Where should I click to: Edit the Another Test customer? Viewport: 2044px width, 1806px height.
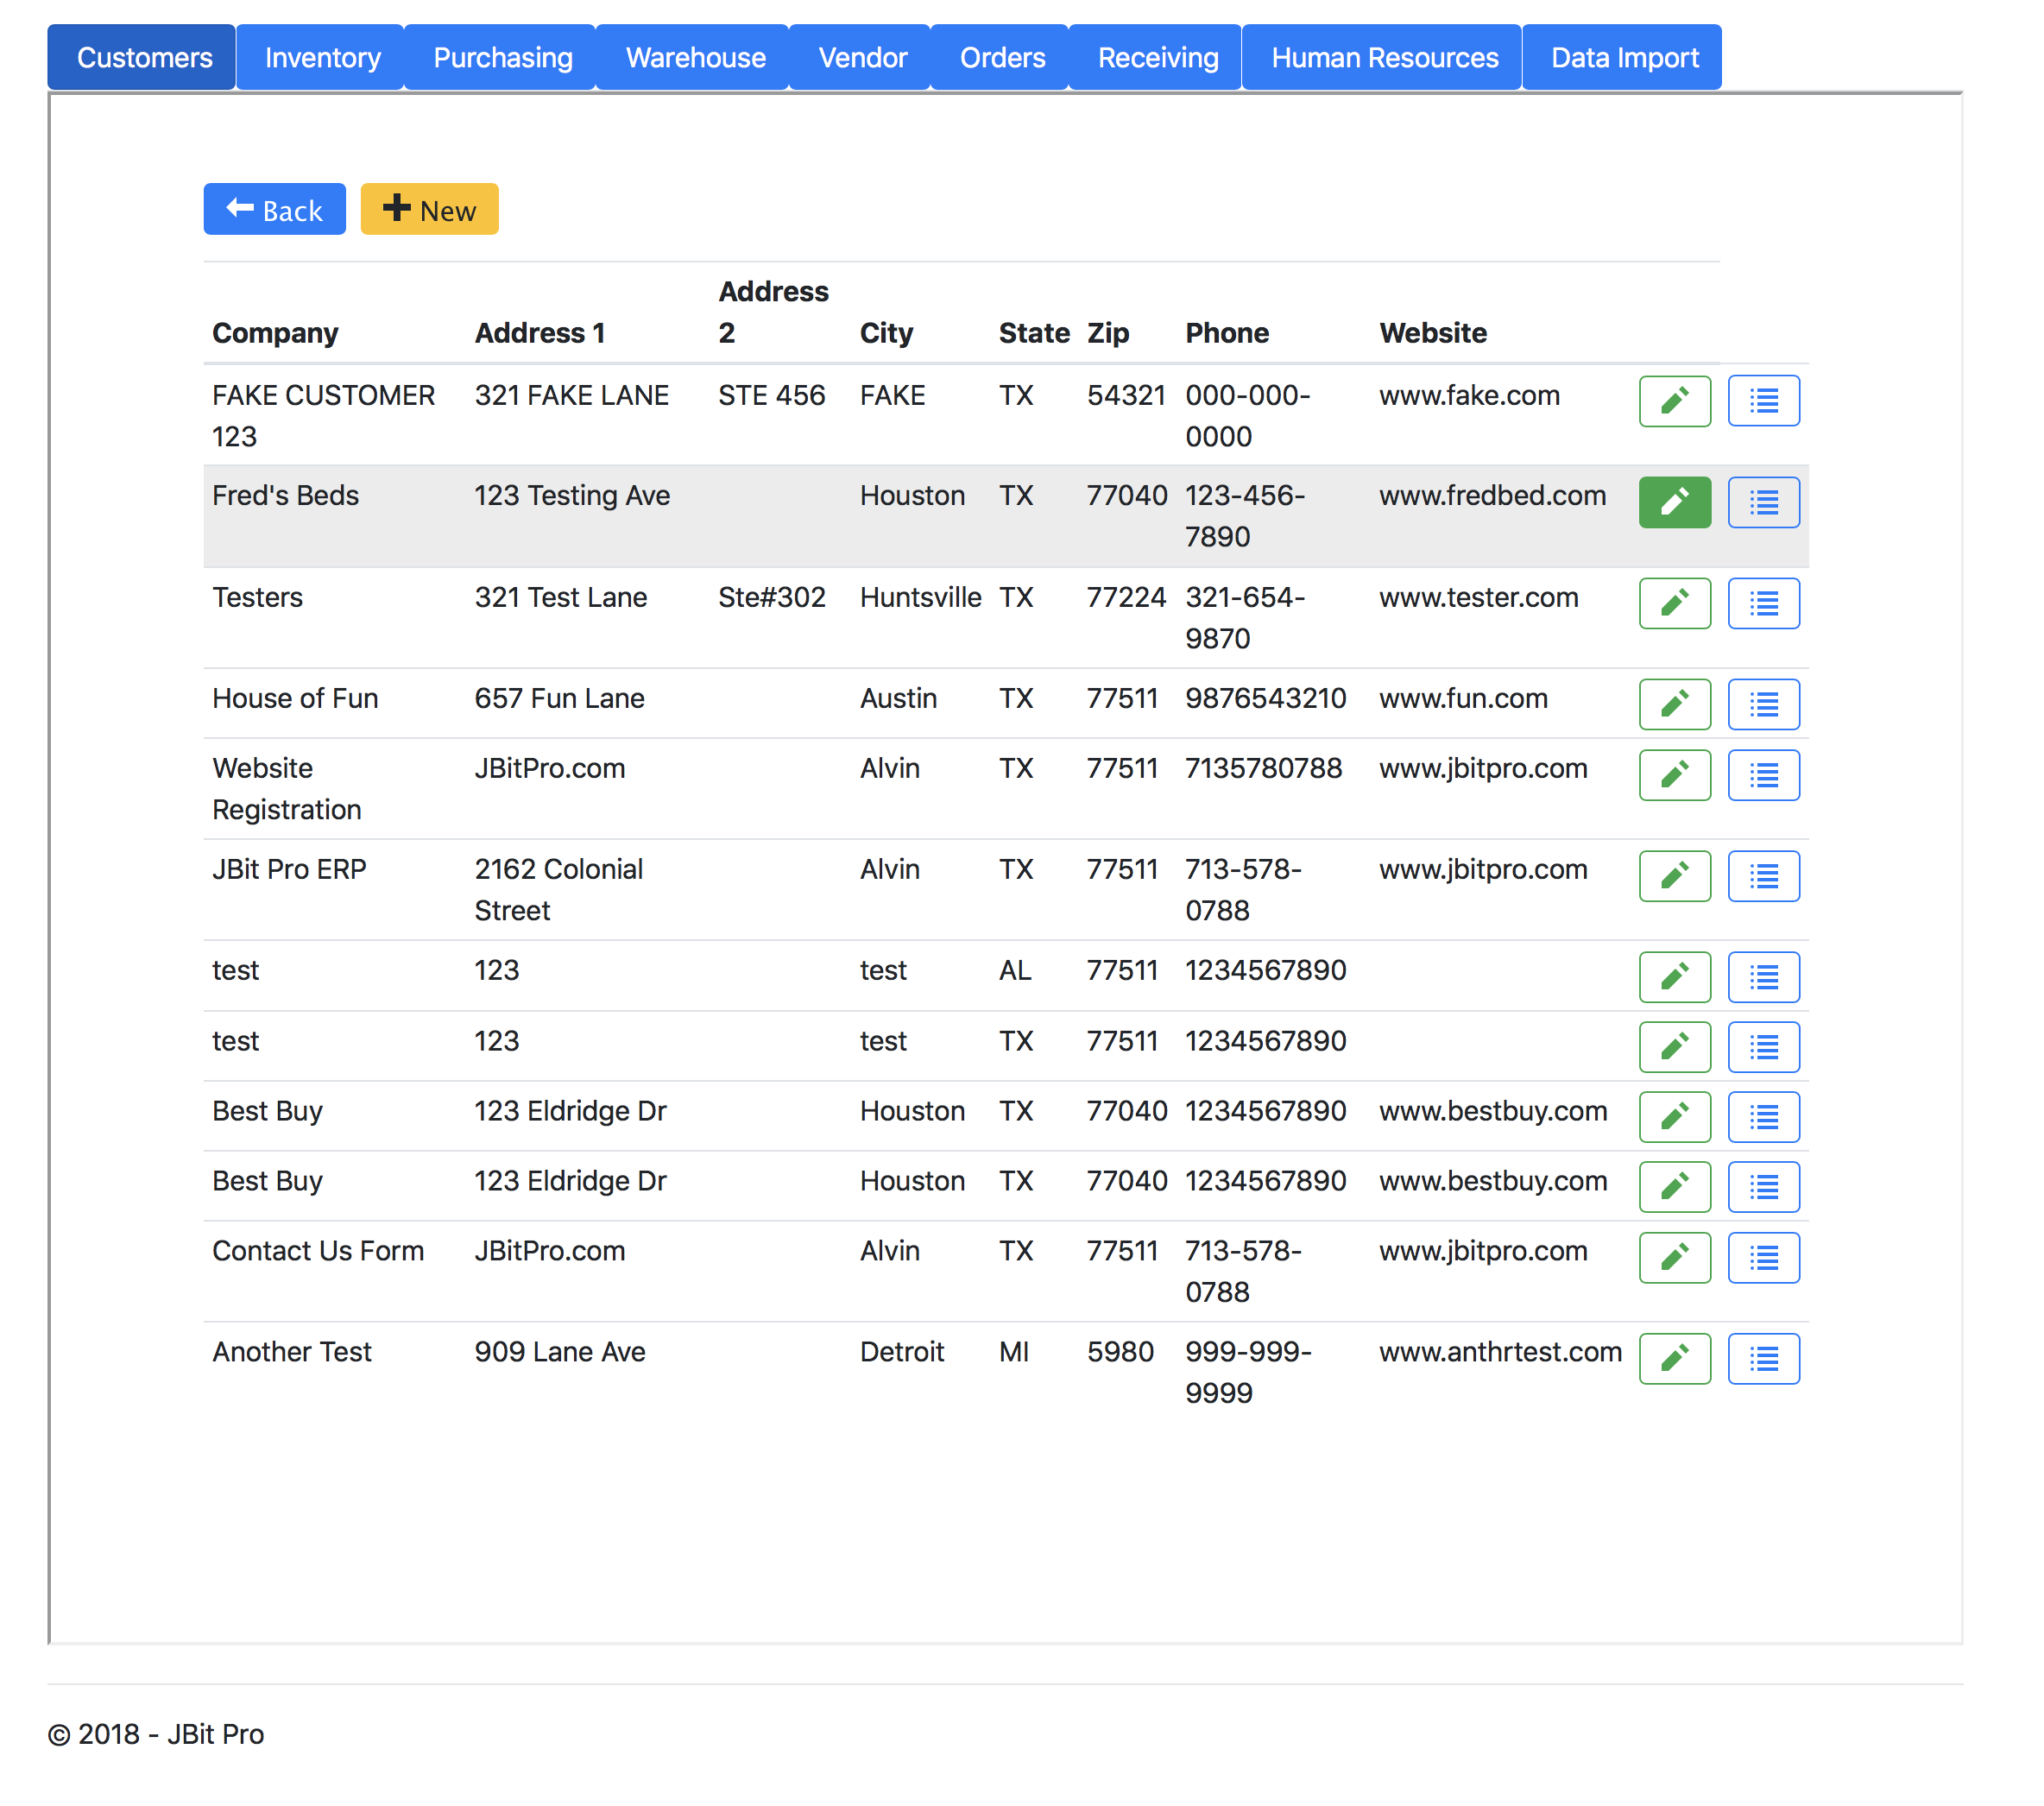coord(1675,1359)
